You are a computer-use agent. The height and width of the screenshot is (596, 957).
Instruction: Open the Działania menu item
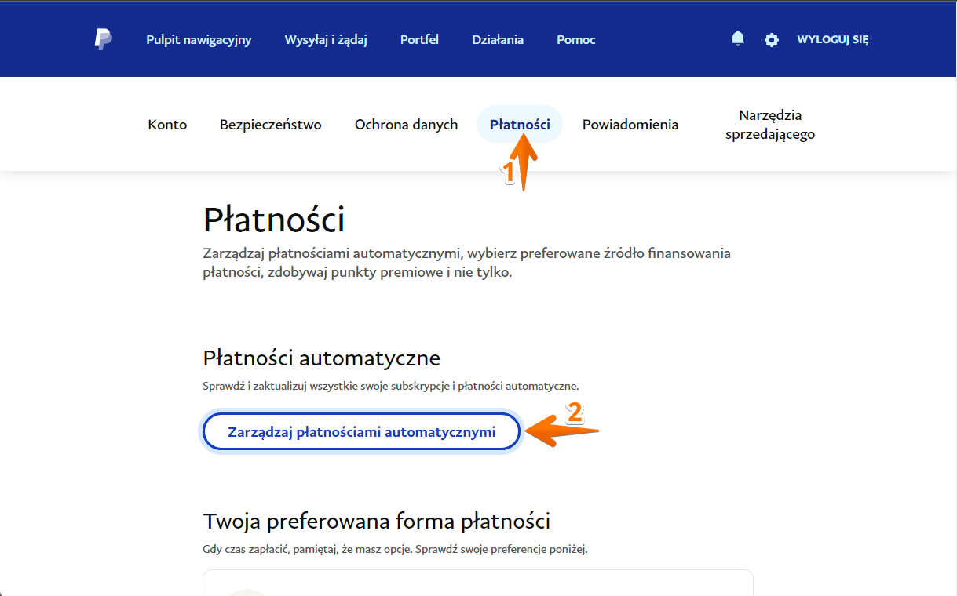coord(498,39)
